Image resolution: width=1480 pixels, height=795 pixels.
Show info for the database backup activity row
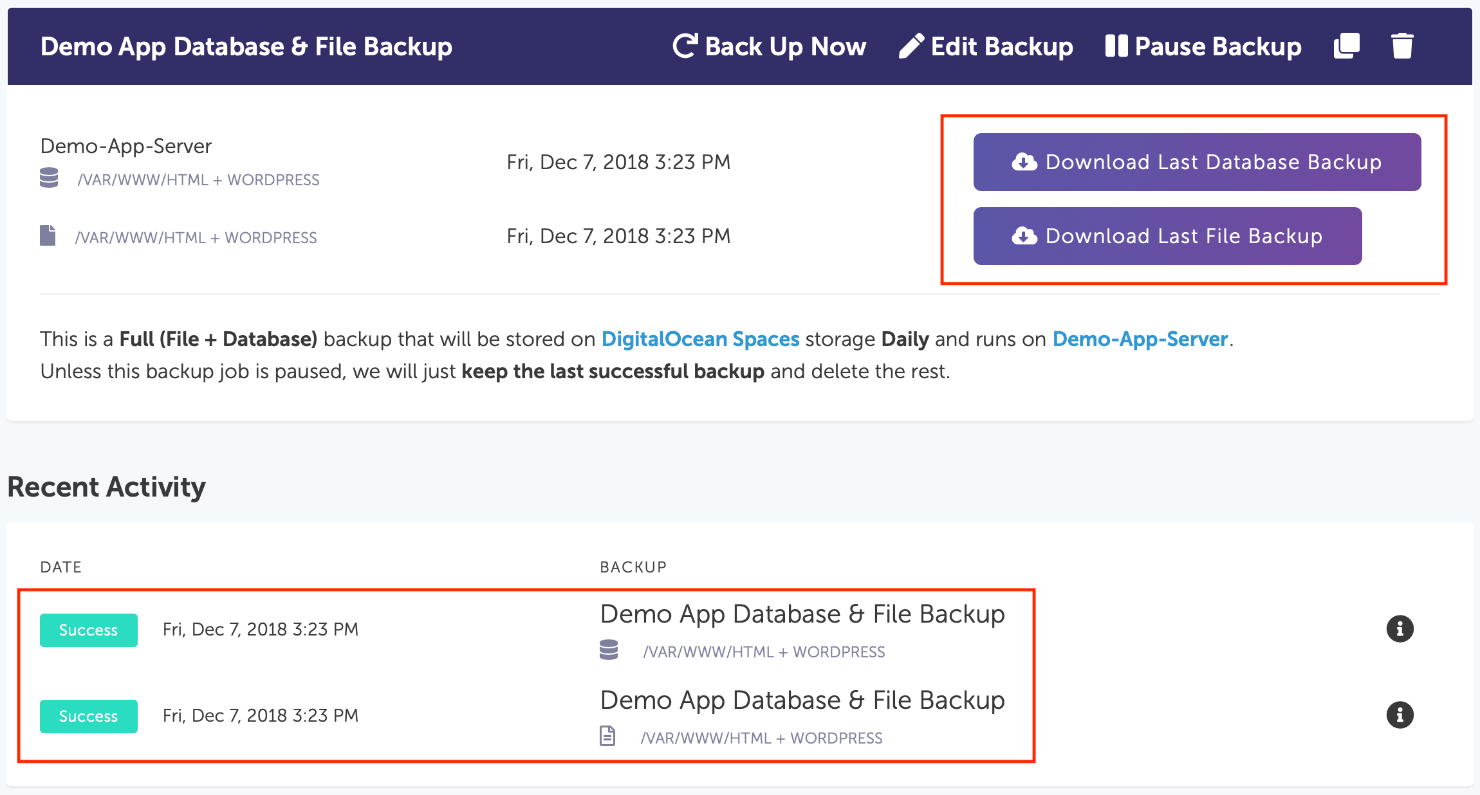(x=1400, y=629)
